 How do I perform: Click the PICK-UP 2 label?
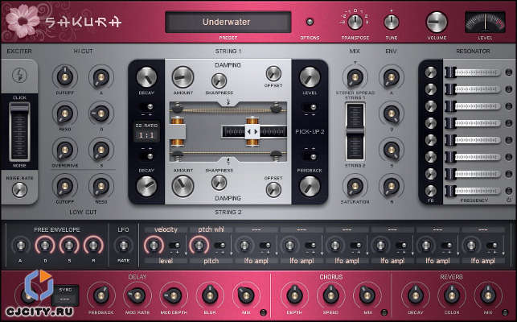click(x=310, y=132)
